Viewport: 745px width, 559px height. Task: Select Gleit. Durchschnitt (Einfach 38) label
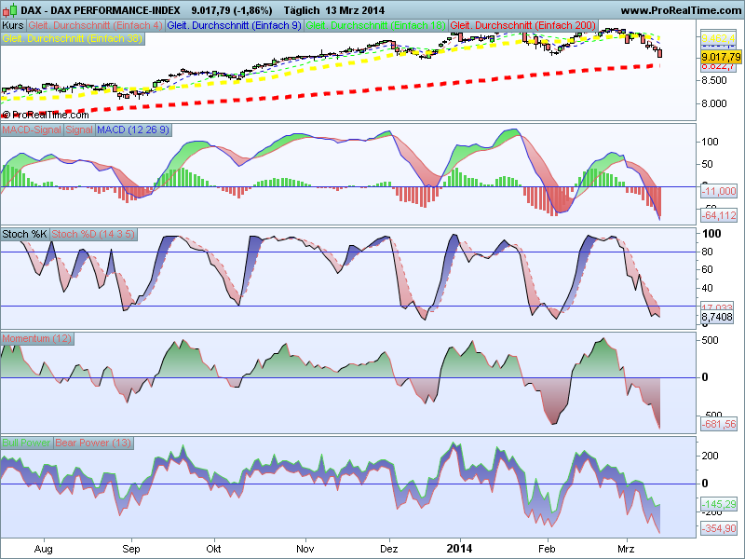pos(73,38)
